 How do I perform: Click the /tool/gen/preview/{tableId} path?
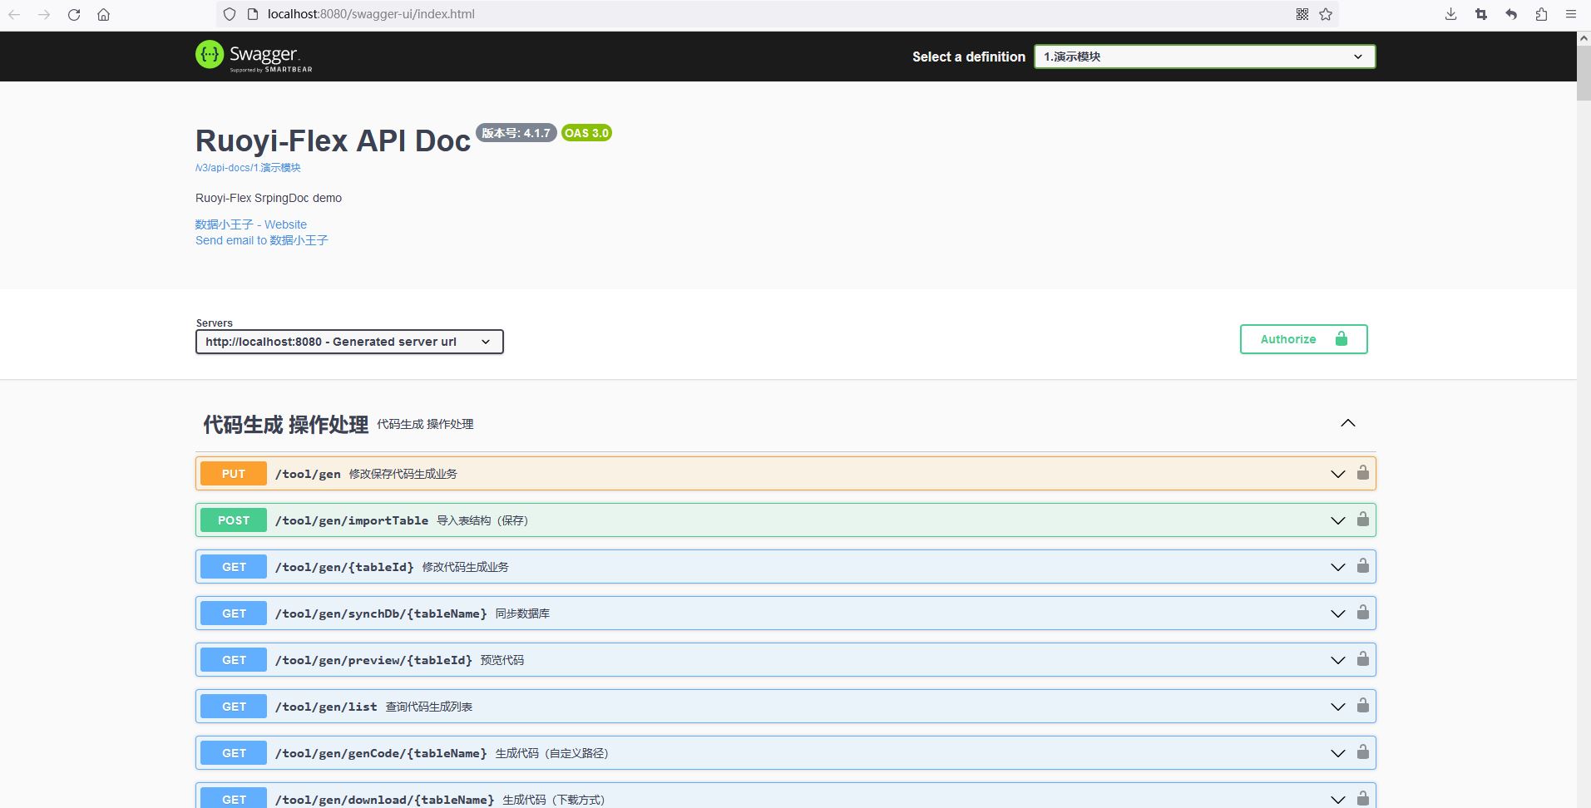[373, 660]
